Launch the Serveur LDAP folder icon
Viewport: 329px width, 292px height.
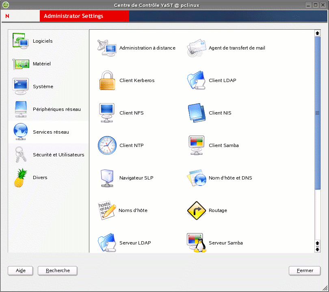click(107, 243)
